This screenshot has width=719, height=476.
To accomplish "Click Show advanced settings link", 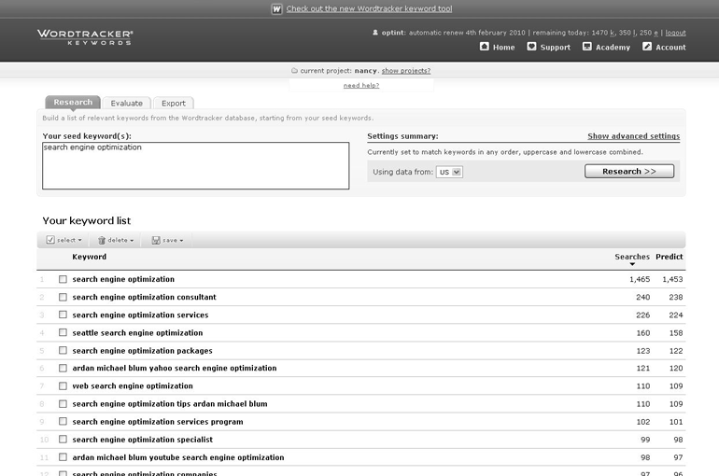I will point(634,136).
